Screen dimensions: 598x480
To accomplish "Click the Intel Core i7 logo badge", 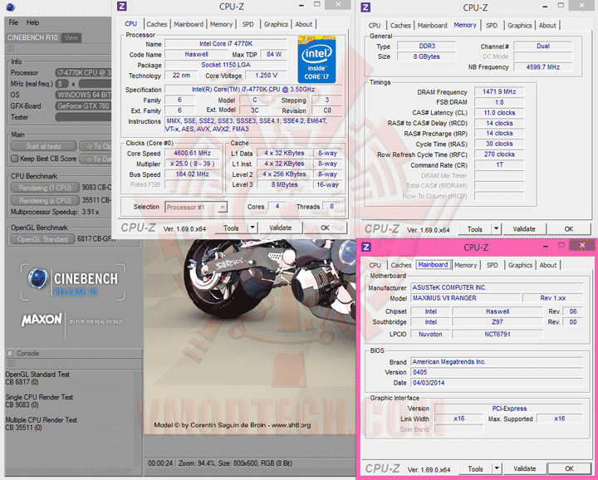I will pos(316,60).
